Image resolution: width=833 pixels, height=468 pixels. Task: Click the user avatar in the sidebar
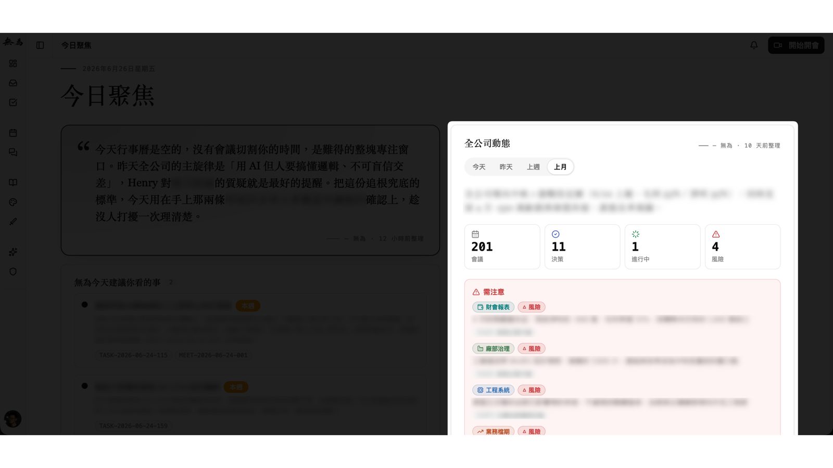tap(13, 419)
